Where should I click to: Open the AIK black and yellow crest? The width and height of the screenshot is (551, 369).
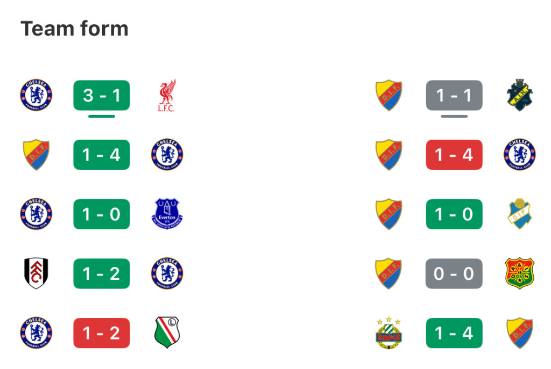(519, 95)
